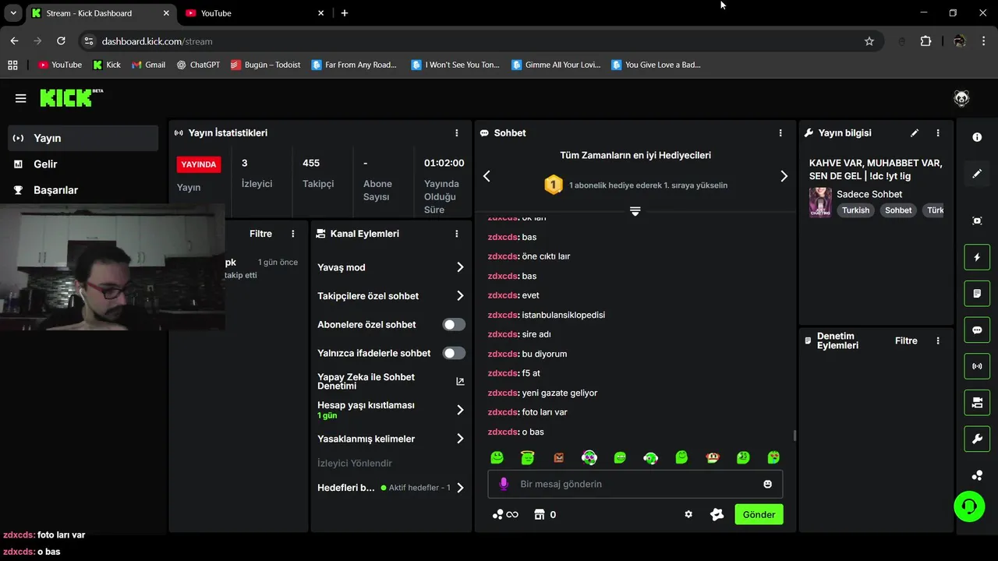Toggle Yalnızca ifadelerle sohbet switch

click(454, 353)
